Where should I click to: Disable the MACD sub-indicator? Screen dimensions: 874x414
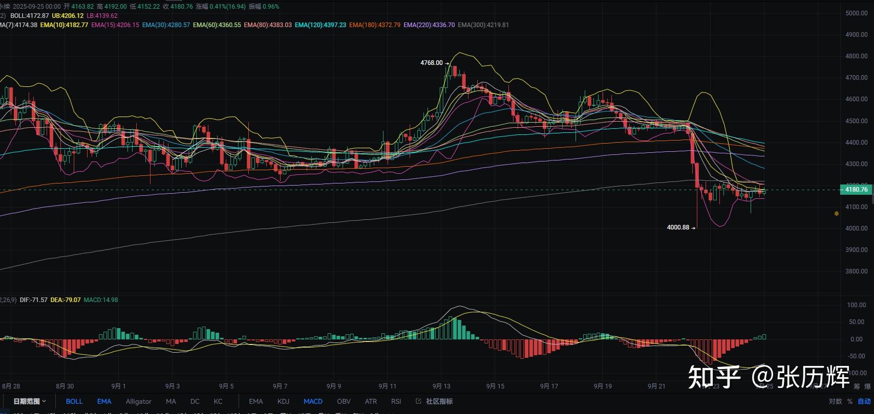[x=313, y=401]
